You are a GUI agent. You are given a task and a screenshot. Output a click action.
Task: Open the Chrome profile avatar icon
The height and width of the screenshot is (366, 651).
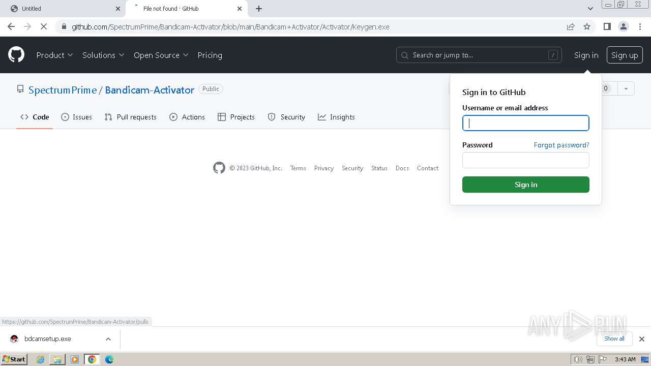tap(623, 26)
